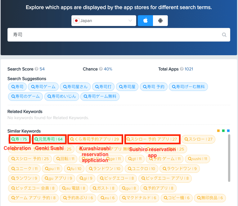
Task: Click the orange legend color square
Action: pos(218,131)
